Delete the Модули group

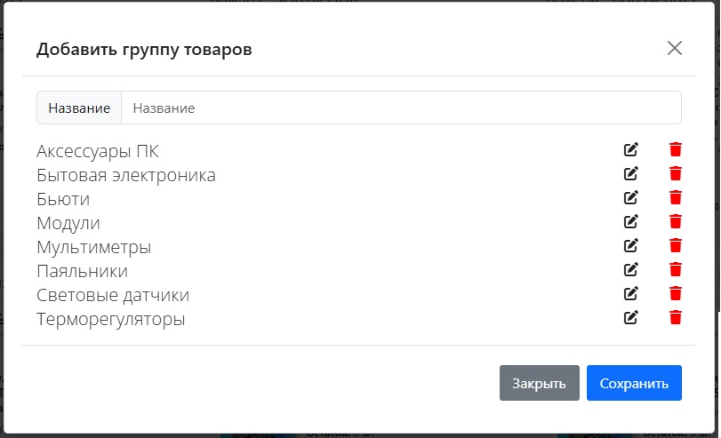676,221
